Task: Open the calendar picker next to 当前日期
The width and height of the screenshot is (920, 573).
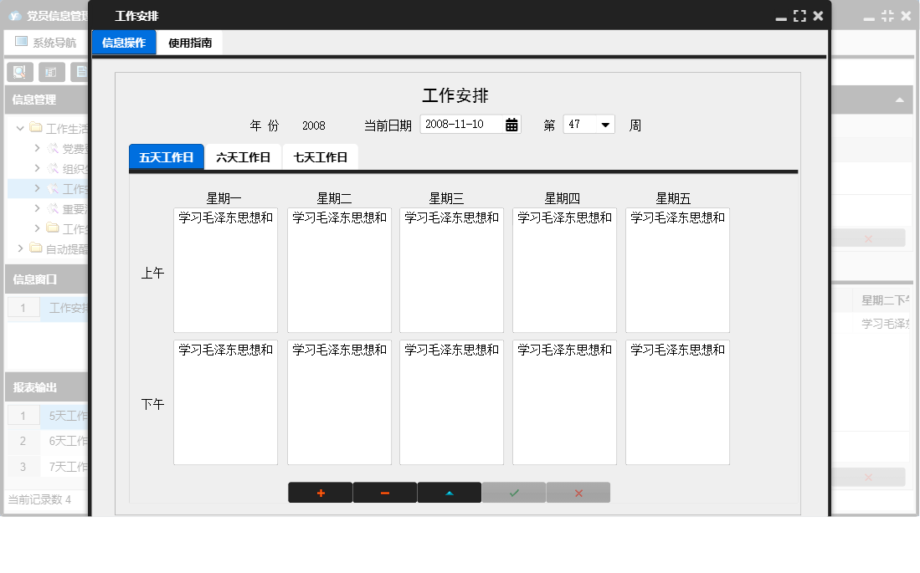Action: coord(511,124)
